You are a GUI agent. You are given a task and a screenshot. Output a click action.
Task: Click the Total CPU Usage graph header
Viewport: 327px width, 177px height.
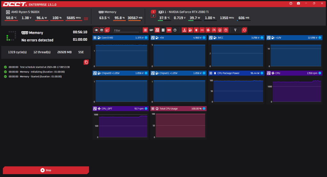[178, 109]
